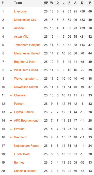The image size is (94, 175).
Task: Click the F goals-for column header
Action: (x=69, y=3)
